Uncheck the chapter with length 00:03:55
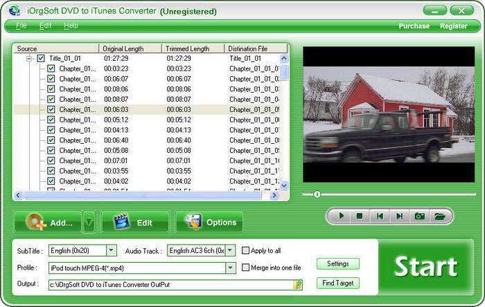The width and height of the screenshot is (485, 307). tap(51, 171)
